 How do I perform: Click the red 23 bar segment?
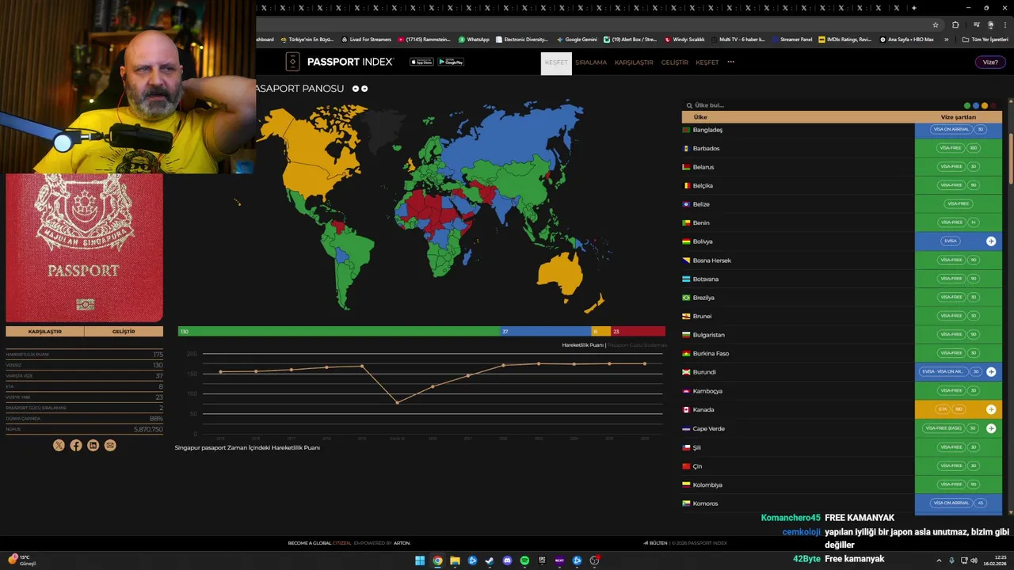tap(638, 331)
